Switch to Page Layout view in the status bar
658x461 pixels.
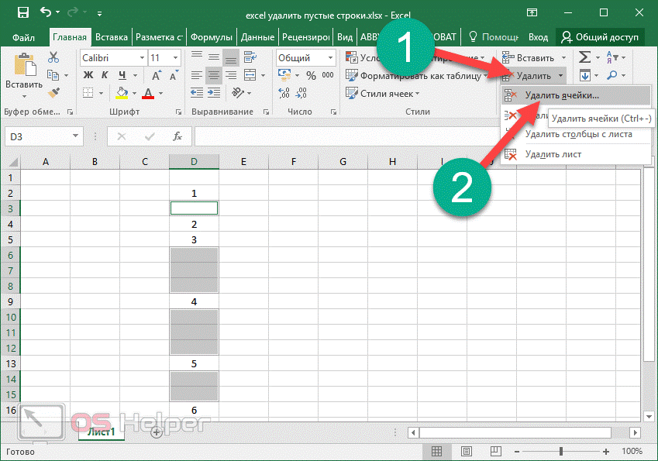[x=464, y=451]
